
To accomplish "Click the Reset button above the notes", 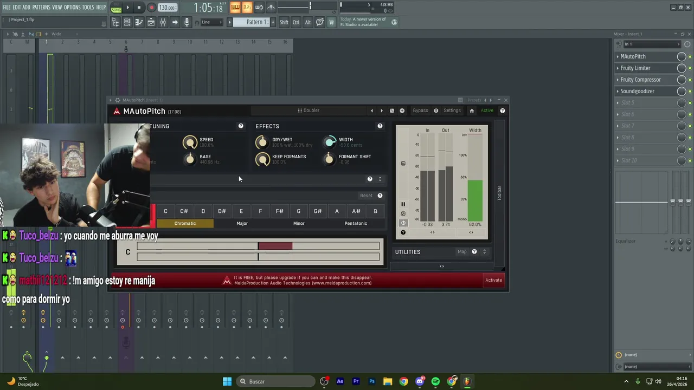I will 366,196.
